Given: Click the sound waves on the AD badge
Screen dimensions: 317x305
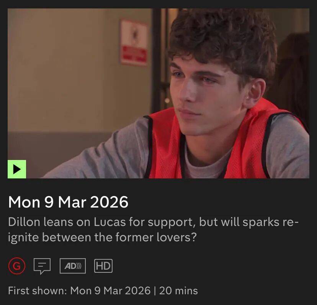Looking at the screenshot, I should point(79,266).
